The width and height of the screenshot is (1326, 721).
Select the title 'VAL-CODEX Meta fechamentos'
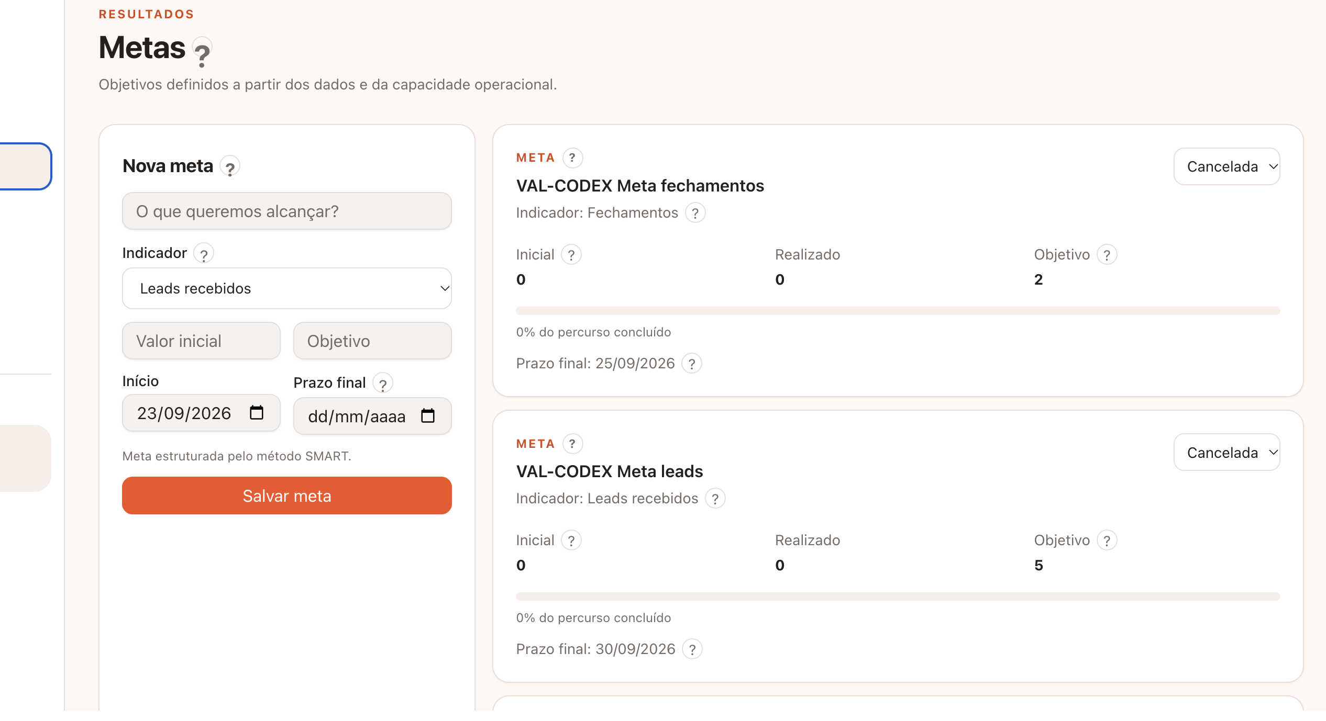(640, 186)
